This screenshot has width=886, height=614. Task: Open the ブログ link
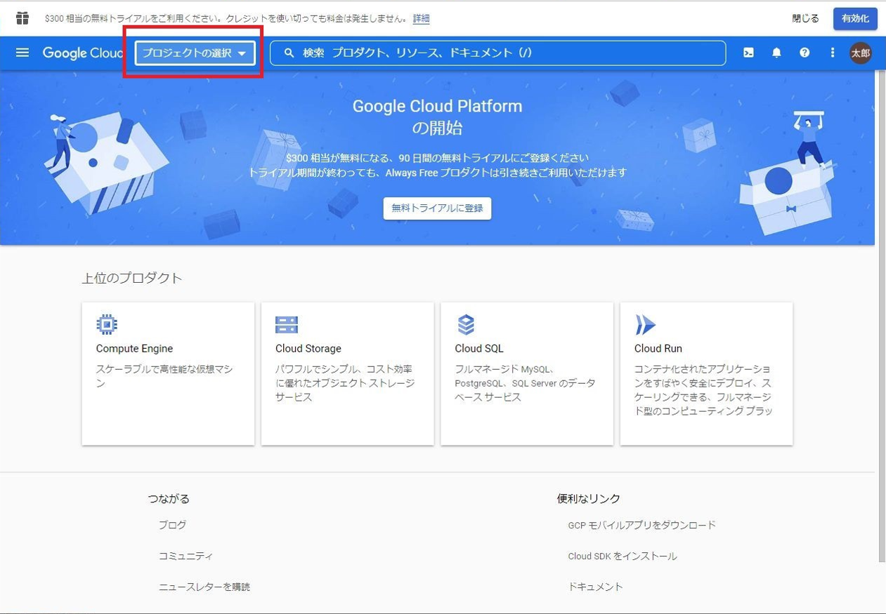tap(173, 525)
